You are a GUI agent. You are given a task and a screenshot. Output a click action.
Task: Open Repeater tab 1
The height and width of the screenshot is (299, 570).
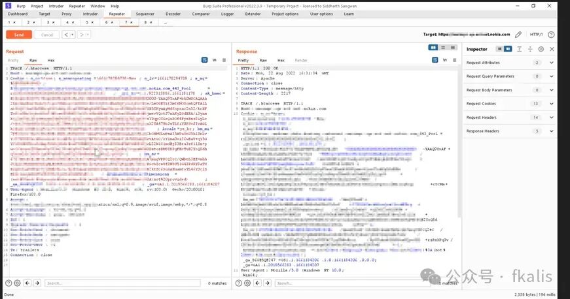pos(9,22)
